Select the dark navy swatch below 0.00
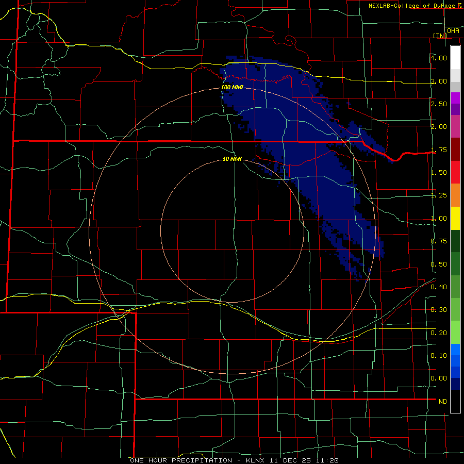This screenshot has height=464, width=464. [x=455, y=384]
